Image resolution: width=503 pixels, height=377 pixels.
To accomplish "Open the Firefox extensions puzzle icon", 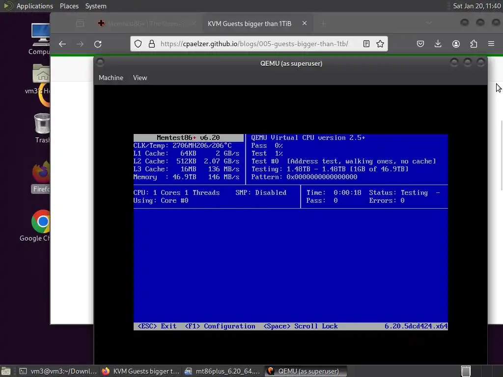I will click(474, 44).
